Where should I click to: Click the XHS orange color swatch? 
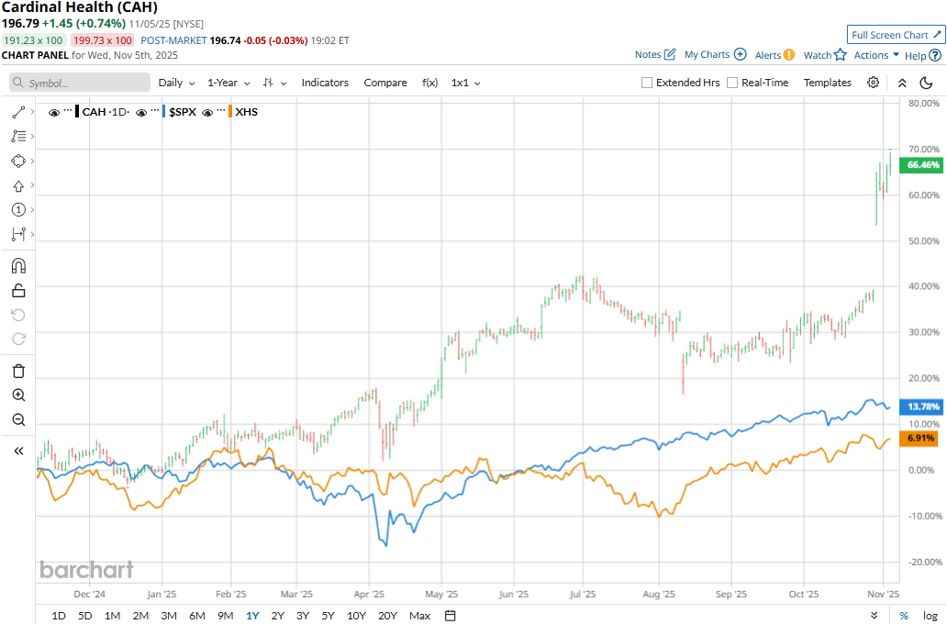(229, 112)
